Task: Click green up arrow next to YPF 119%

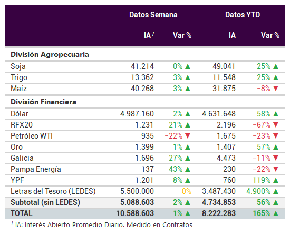Action: pos(276,180)
